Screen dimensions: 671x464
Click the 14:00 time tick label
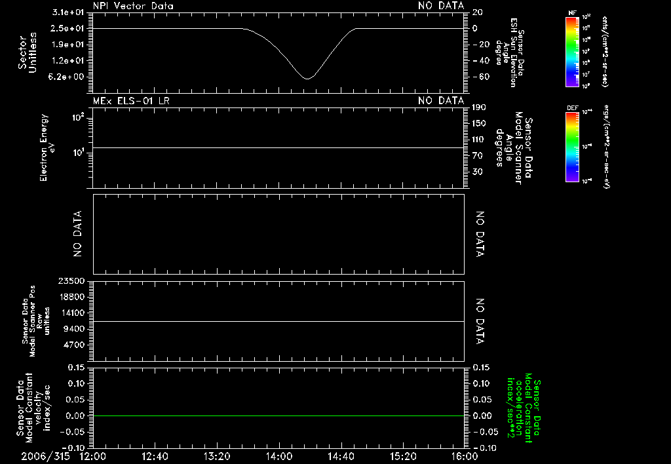[279, 456]
